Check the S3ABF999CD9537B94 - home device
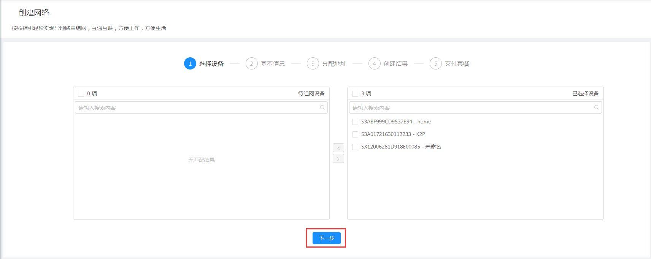Screen dimensions: 651x259 (355, 122)
